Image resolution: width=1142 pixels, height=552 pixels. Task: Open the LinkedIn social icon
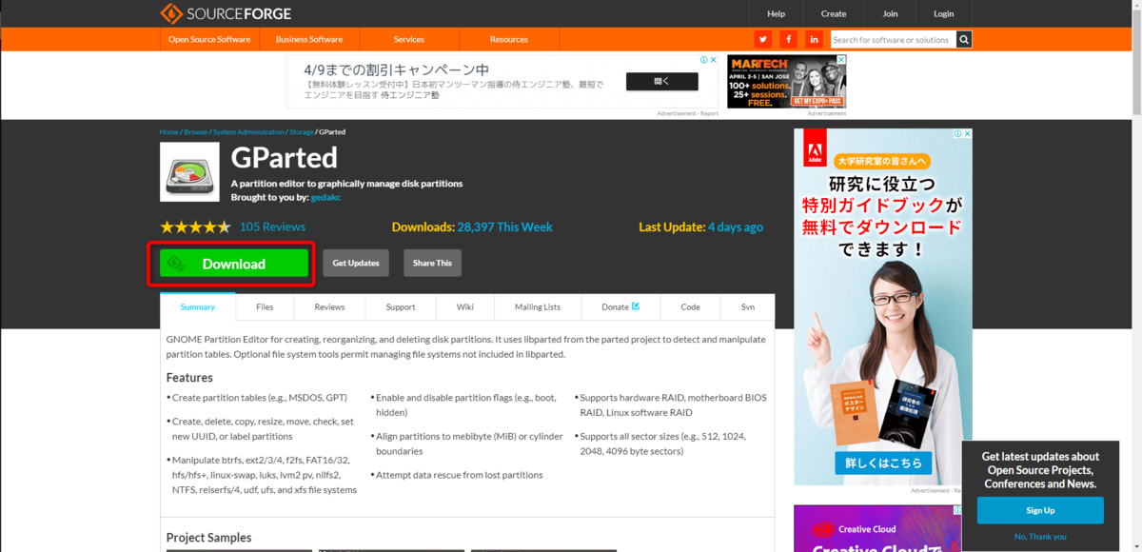tap(814, 39)
